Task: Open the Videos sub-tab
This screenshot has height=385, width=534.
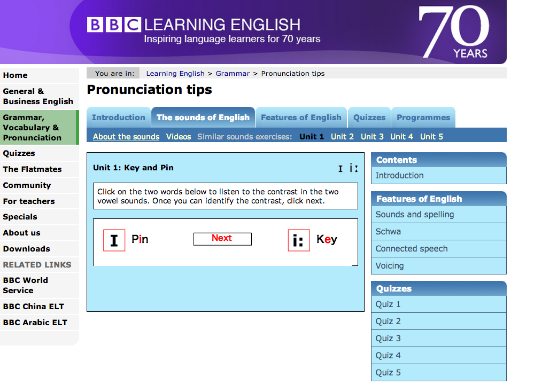Action: tap(179, 137)
